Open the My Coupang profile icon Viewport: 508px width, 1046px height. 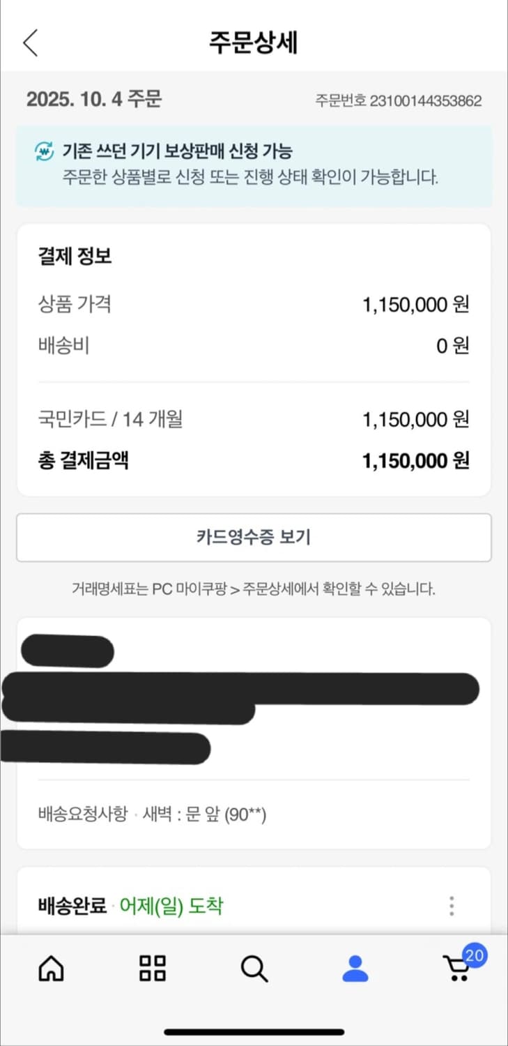355,969
